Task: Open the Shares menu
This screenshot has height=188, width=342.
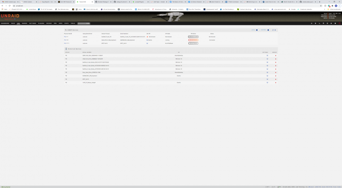Action: coord(24,23)
